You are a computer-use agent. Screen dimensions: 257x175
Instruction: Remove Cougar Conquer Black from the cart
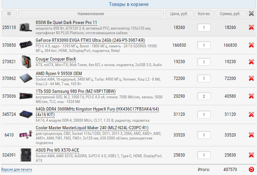click(251, 62)
